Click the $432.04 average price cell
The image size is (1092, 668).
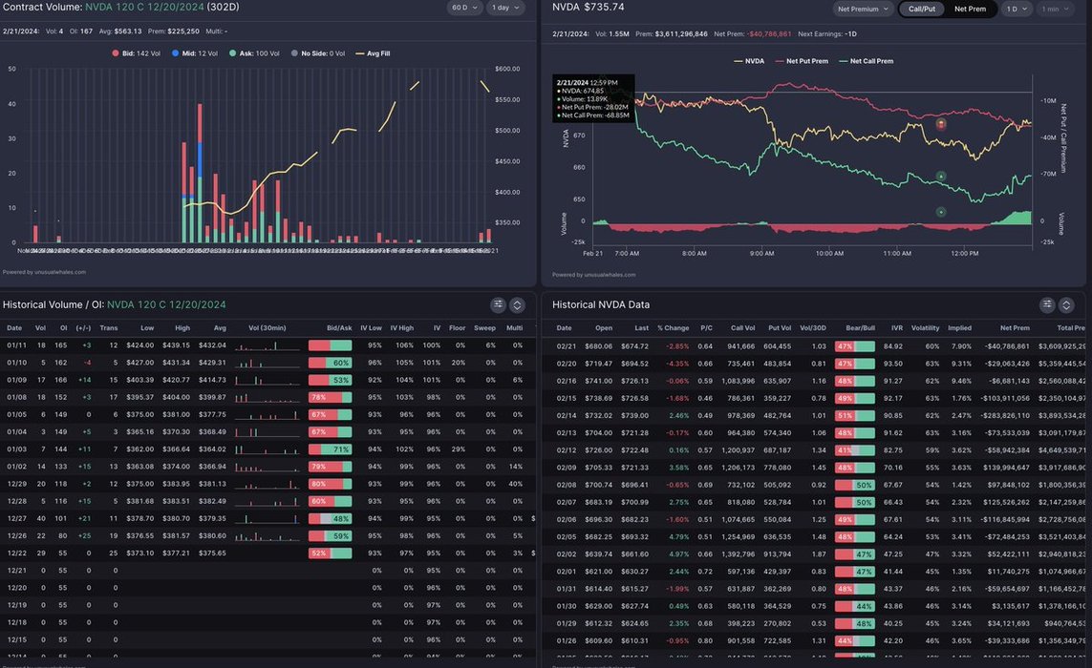212,345
